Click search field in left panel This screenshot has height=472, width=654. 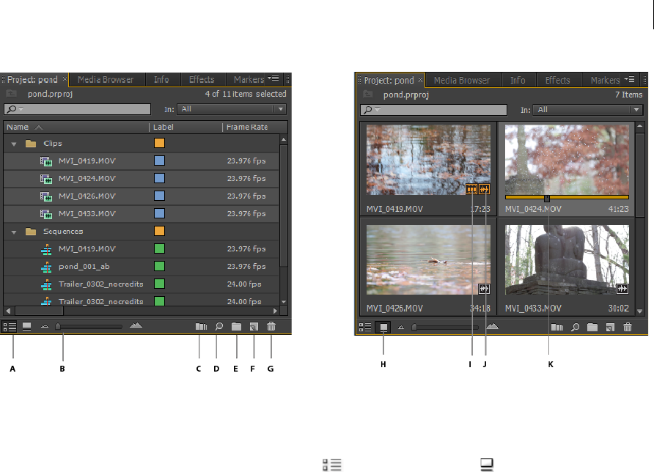[77, 109]
